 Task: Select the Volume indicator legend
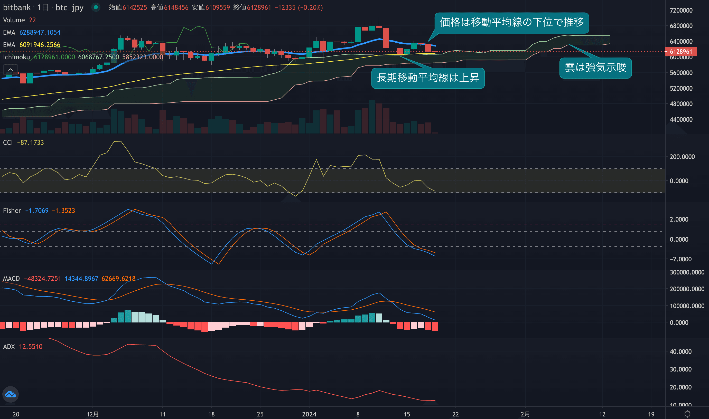point(14,20)
